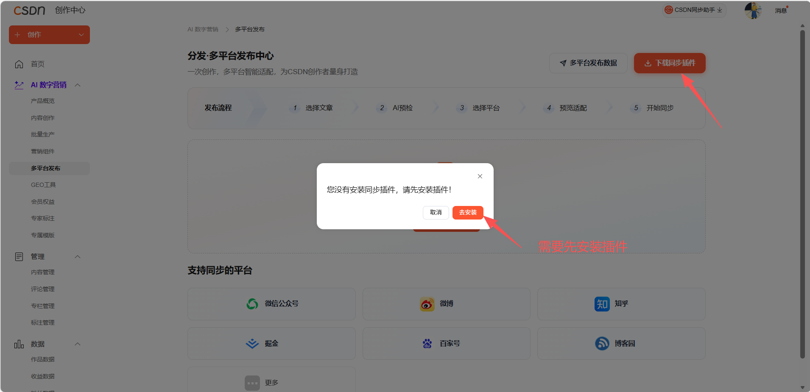Image resolution: width=810 pixels, height=392 pixels.
Task: Open 专家标注 in sidebar
Action: [42, 218]
